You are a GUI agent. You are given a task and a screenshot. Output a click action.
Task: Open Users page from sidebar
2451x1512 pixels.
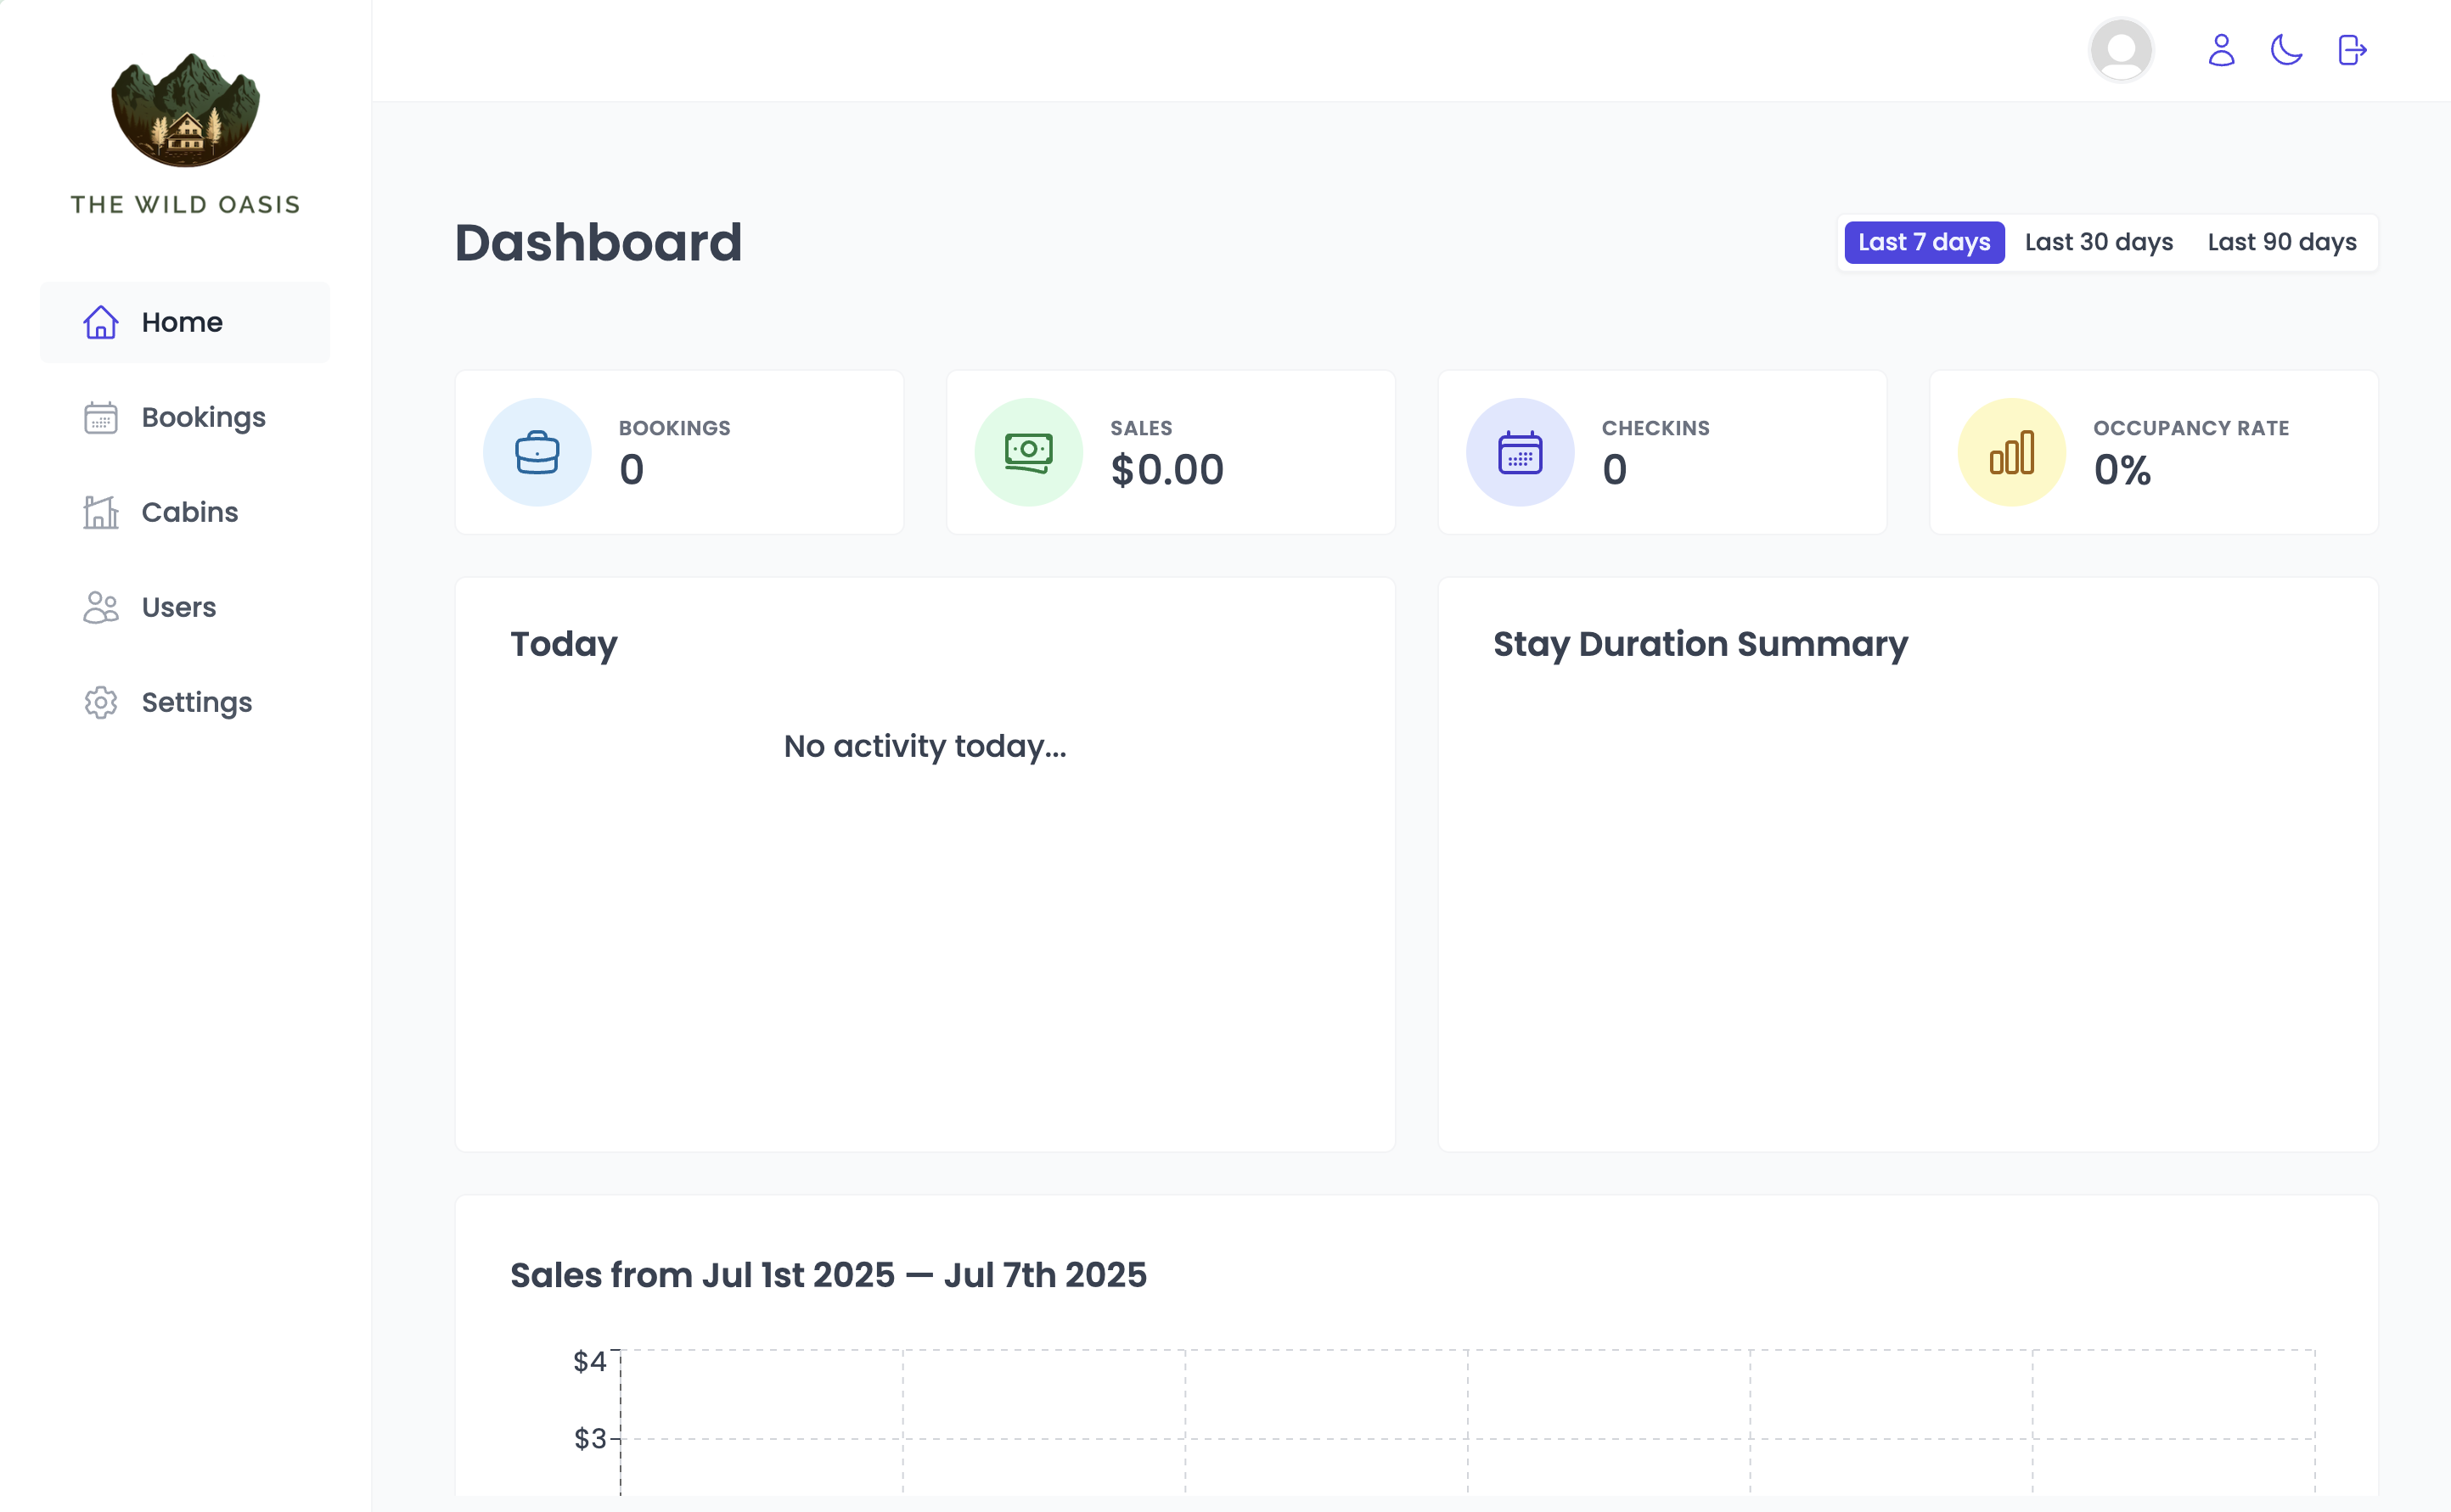185,607
